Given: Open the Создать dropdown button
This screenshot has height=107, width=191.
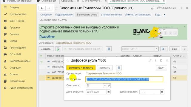Looking at the screenshot, I should (x=47, y=49).
